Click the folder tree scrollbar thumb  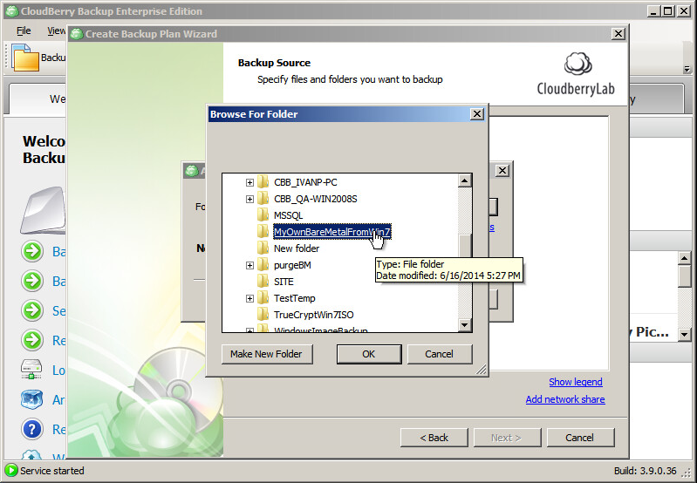pyautogui.click(x=464, y=245)
